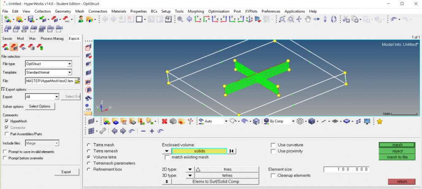Screen dimensions: 422x189
Task: Click the browse folder icon beside File field
Action: tap(77, 81)
